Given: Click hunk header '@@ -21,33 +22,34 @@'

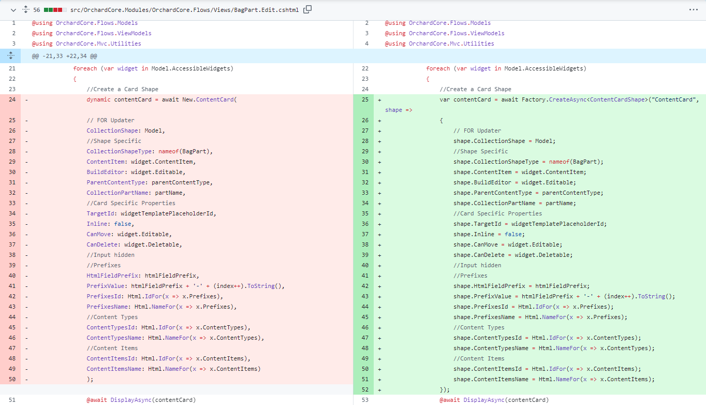Looking at the screenshot, I should click(x=64, y=56).
